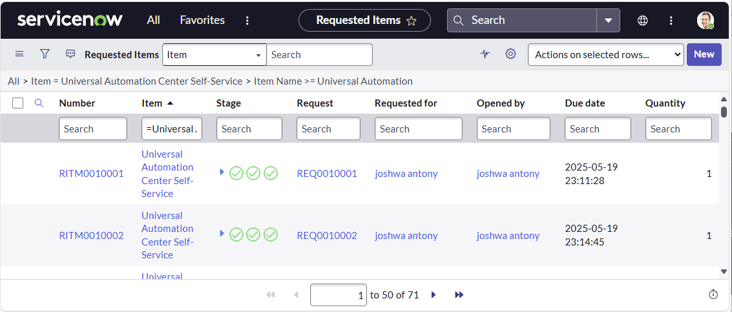Click the Opened by column search box

[x=514, y=129]
